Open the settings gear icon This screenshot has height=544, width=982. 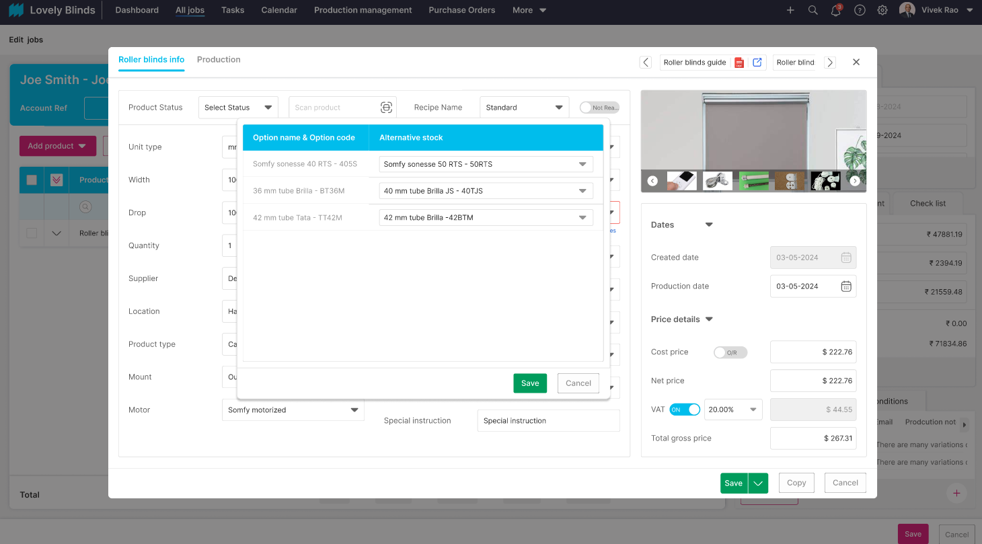tap(882, 10)
